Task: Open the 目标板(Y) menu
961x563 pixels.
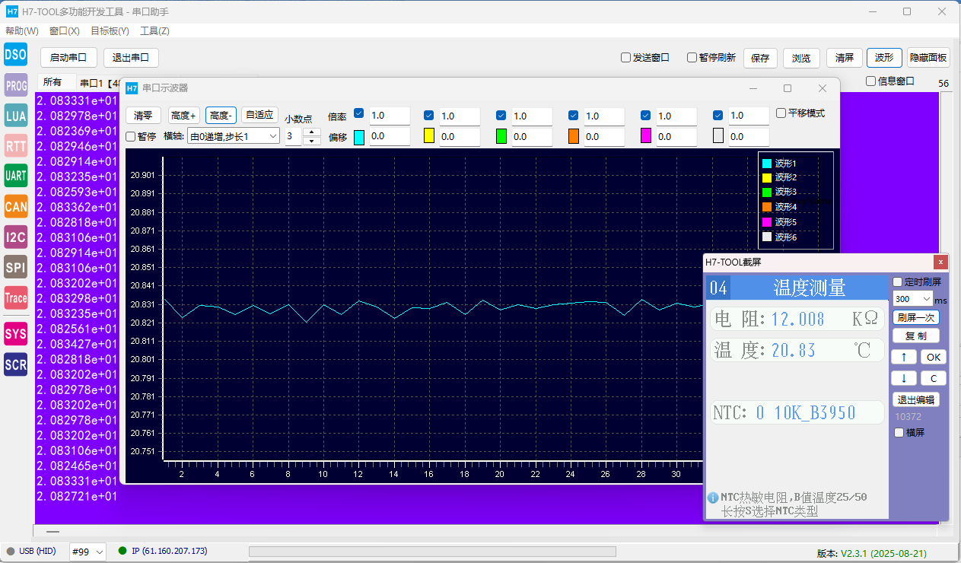Action: pyautogui.click(x=110, y=31)
